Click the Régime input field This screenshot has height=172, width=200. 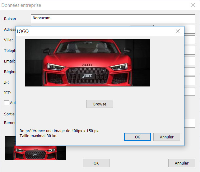coord(190,72)
